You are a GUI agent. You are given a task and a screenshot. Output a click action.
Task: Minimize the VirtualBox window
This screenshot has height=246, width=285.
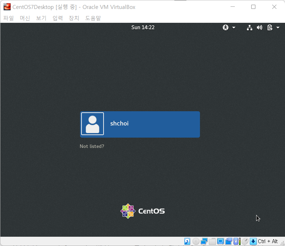[233, 7]
